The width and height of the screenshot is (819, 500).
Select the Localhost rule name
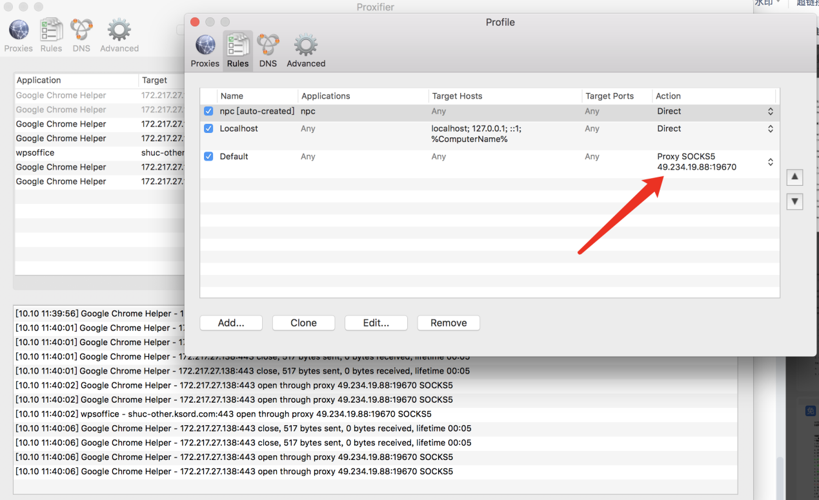click(x=239, y=128)
